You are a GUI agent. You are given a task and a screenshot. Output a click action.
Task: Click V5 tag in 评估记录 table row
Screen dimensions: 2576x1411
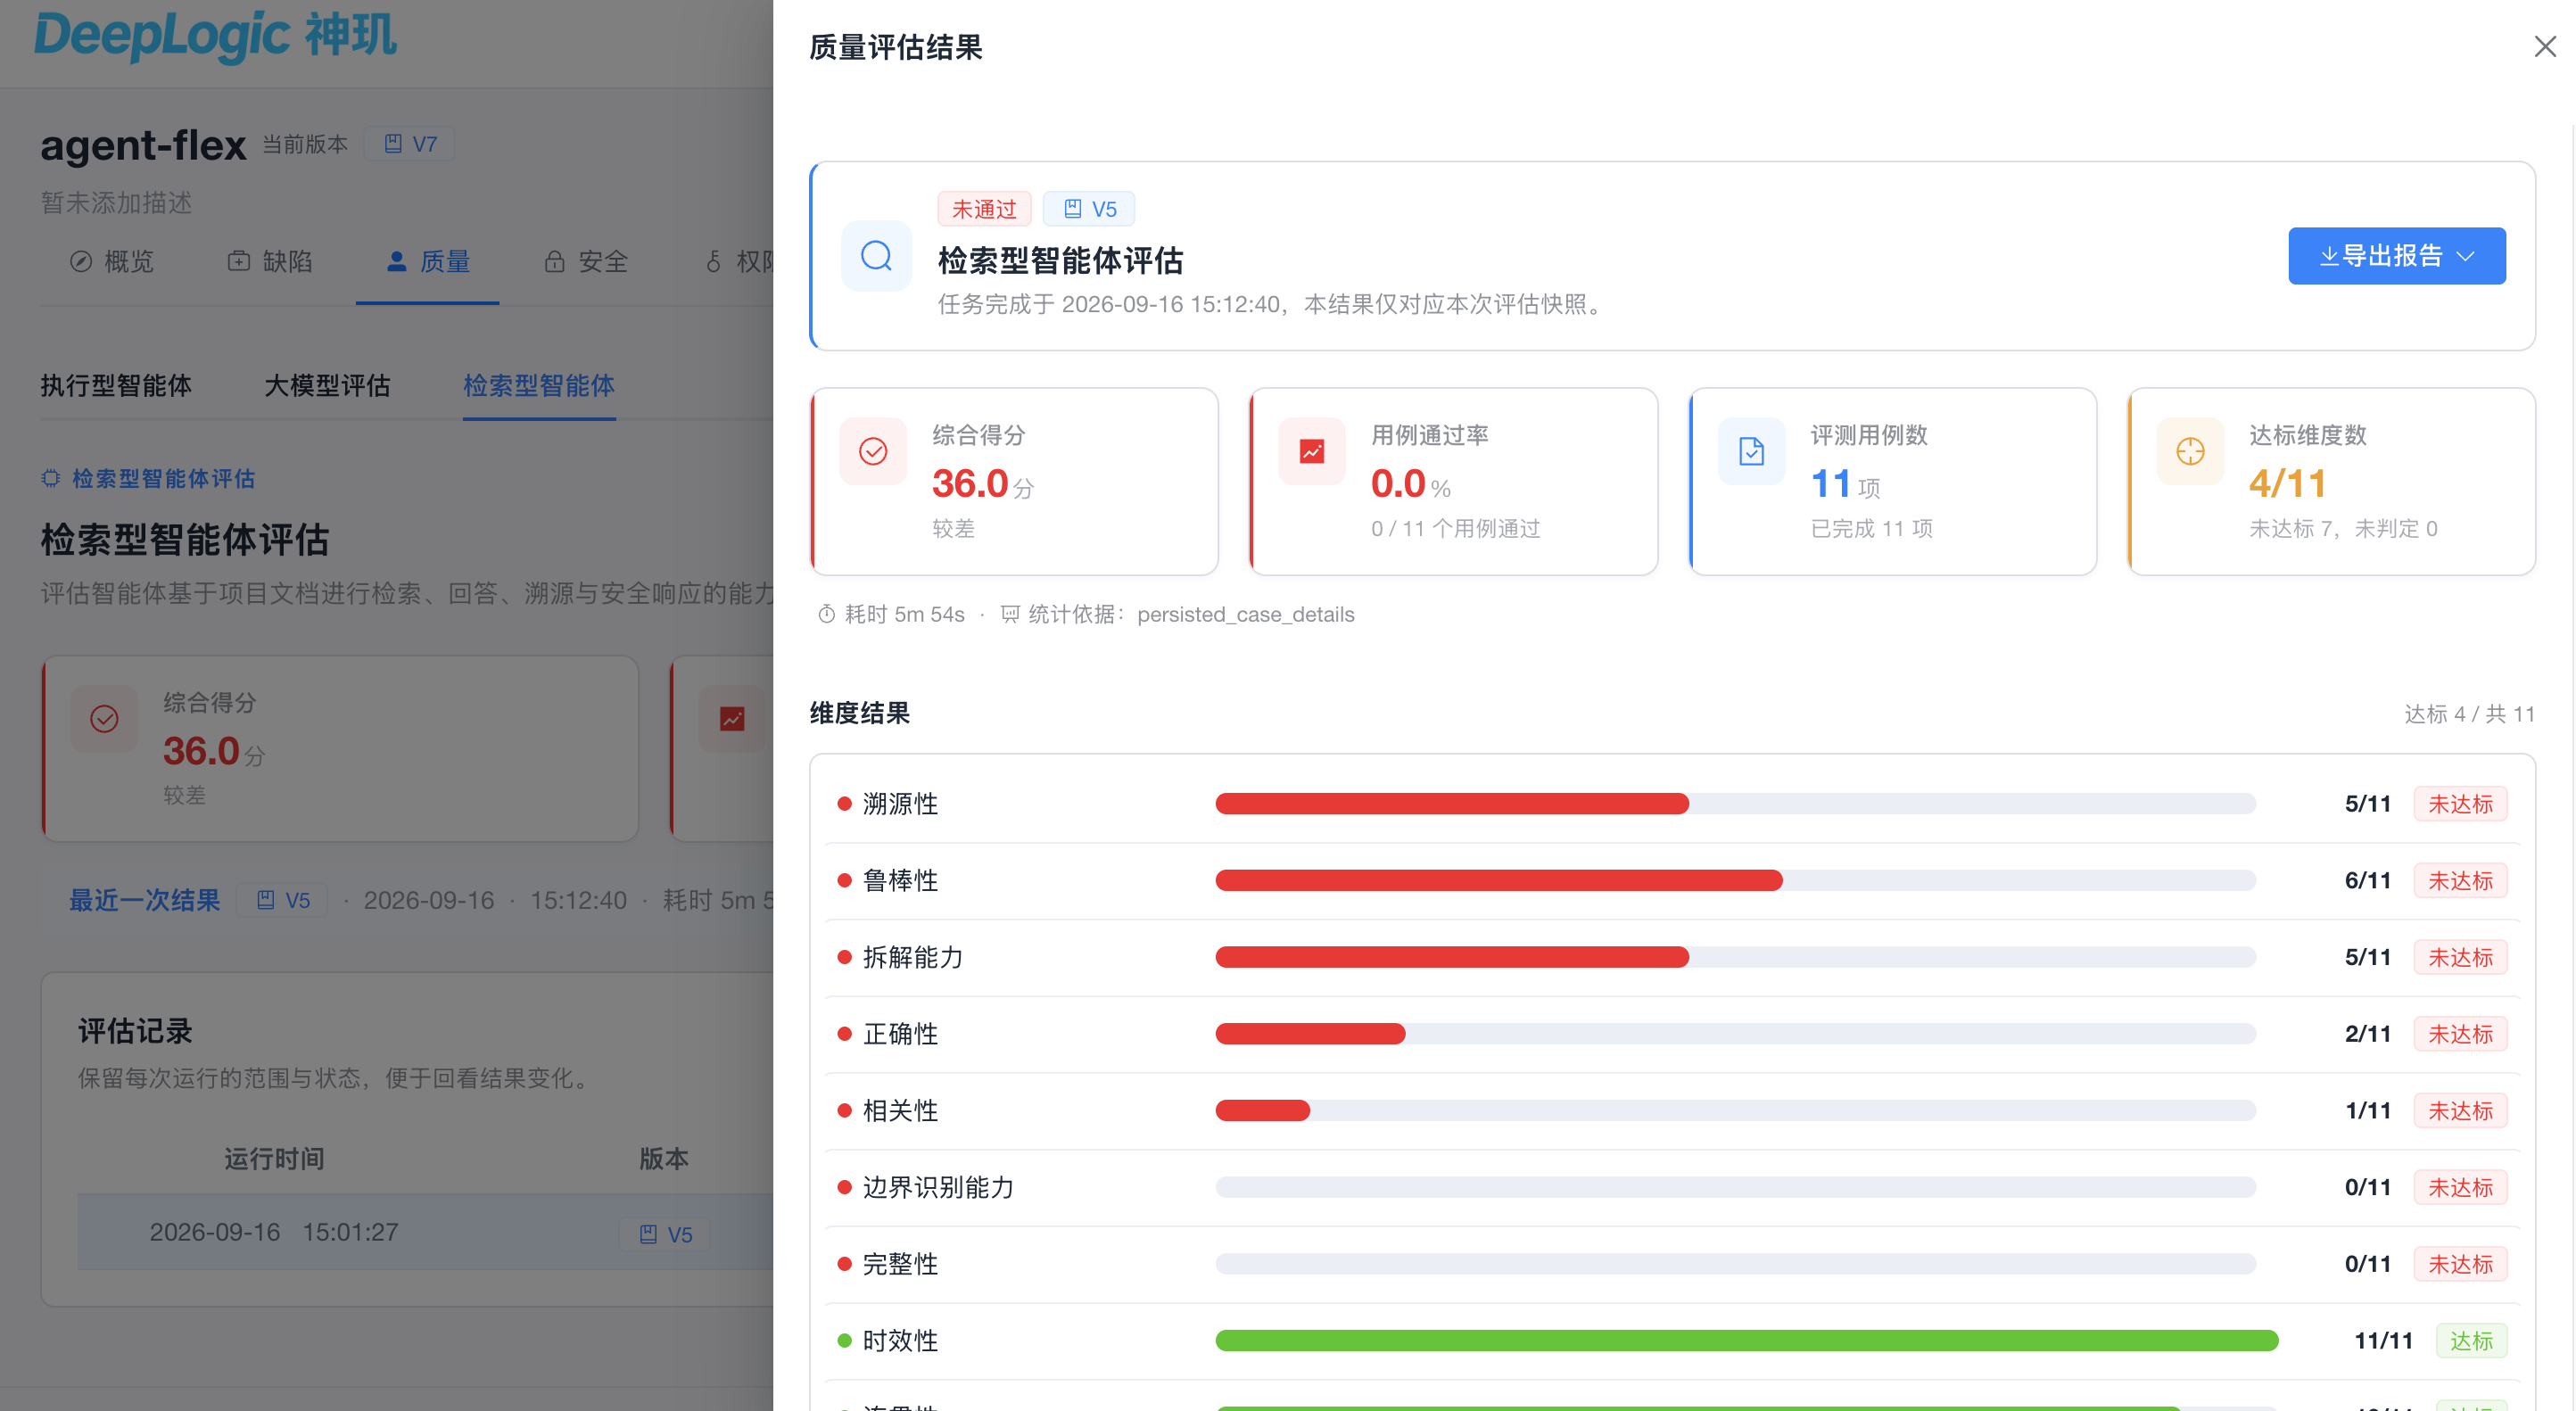[665, 1234]
